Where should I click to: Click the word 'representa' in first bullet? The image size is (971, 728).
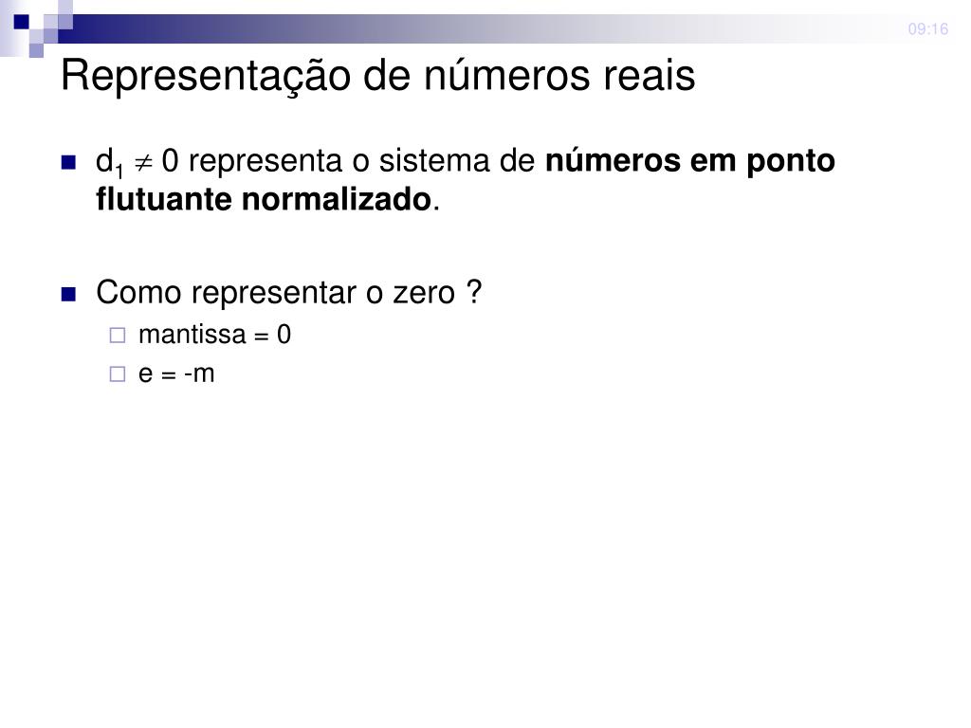click(x=266, y=162)
